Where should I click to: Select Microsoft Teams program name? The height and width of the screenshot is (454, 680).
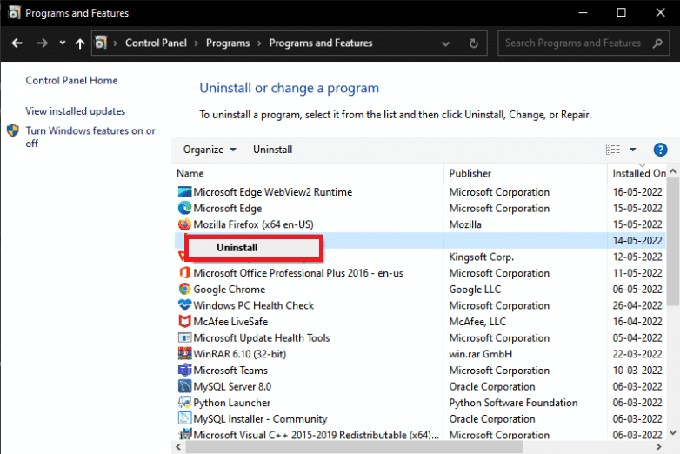click(230, 371)
